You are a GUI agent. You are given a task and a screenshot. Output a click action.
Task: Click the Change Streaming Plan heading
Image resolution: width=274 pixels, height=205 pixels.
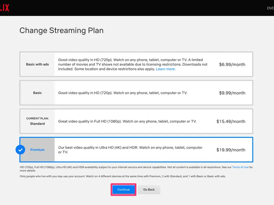tap(61, 30)
